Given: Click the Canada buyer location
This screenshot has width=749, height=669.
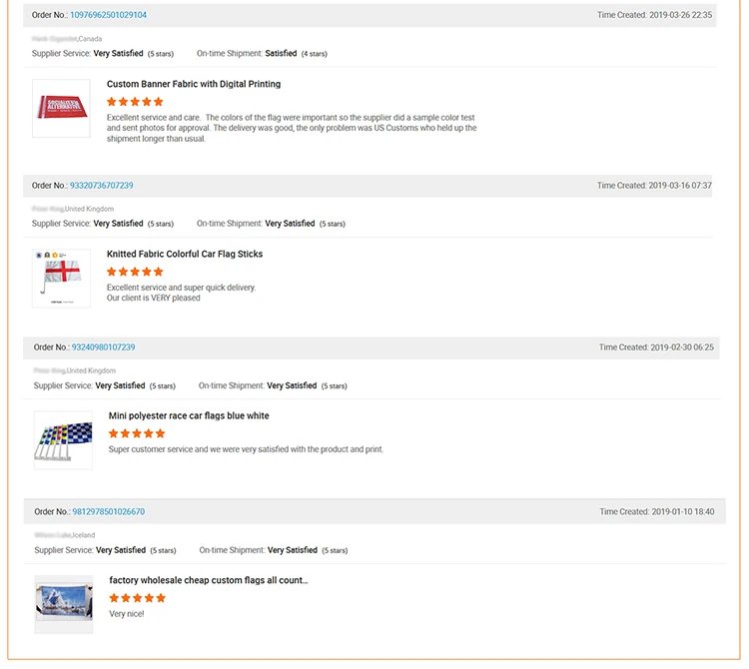Looking at the screenshot, I should pos(90,39).
